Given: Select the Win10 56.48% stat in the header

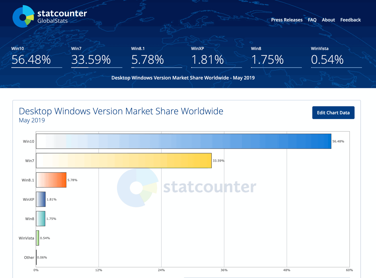Looking at the screenshot, I should (x=31, y=60).
